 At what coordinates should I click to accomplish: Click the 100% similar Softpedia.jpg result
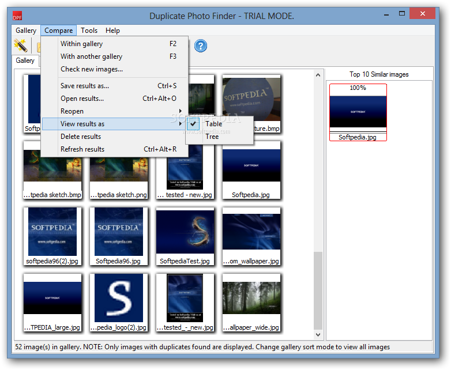[358, 112]
